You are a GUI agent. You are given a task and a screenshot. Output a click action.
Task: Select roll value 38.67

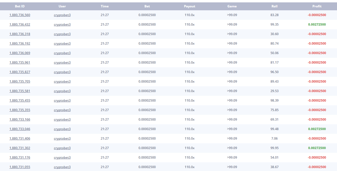point(274,167)
